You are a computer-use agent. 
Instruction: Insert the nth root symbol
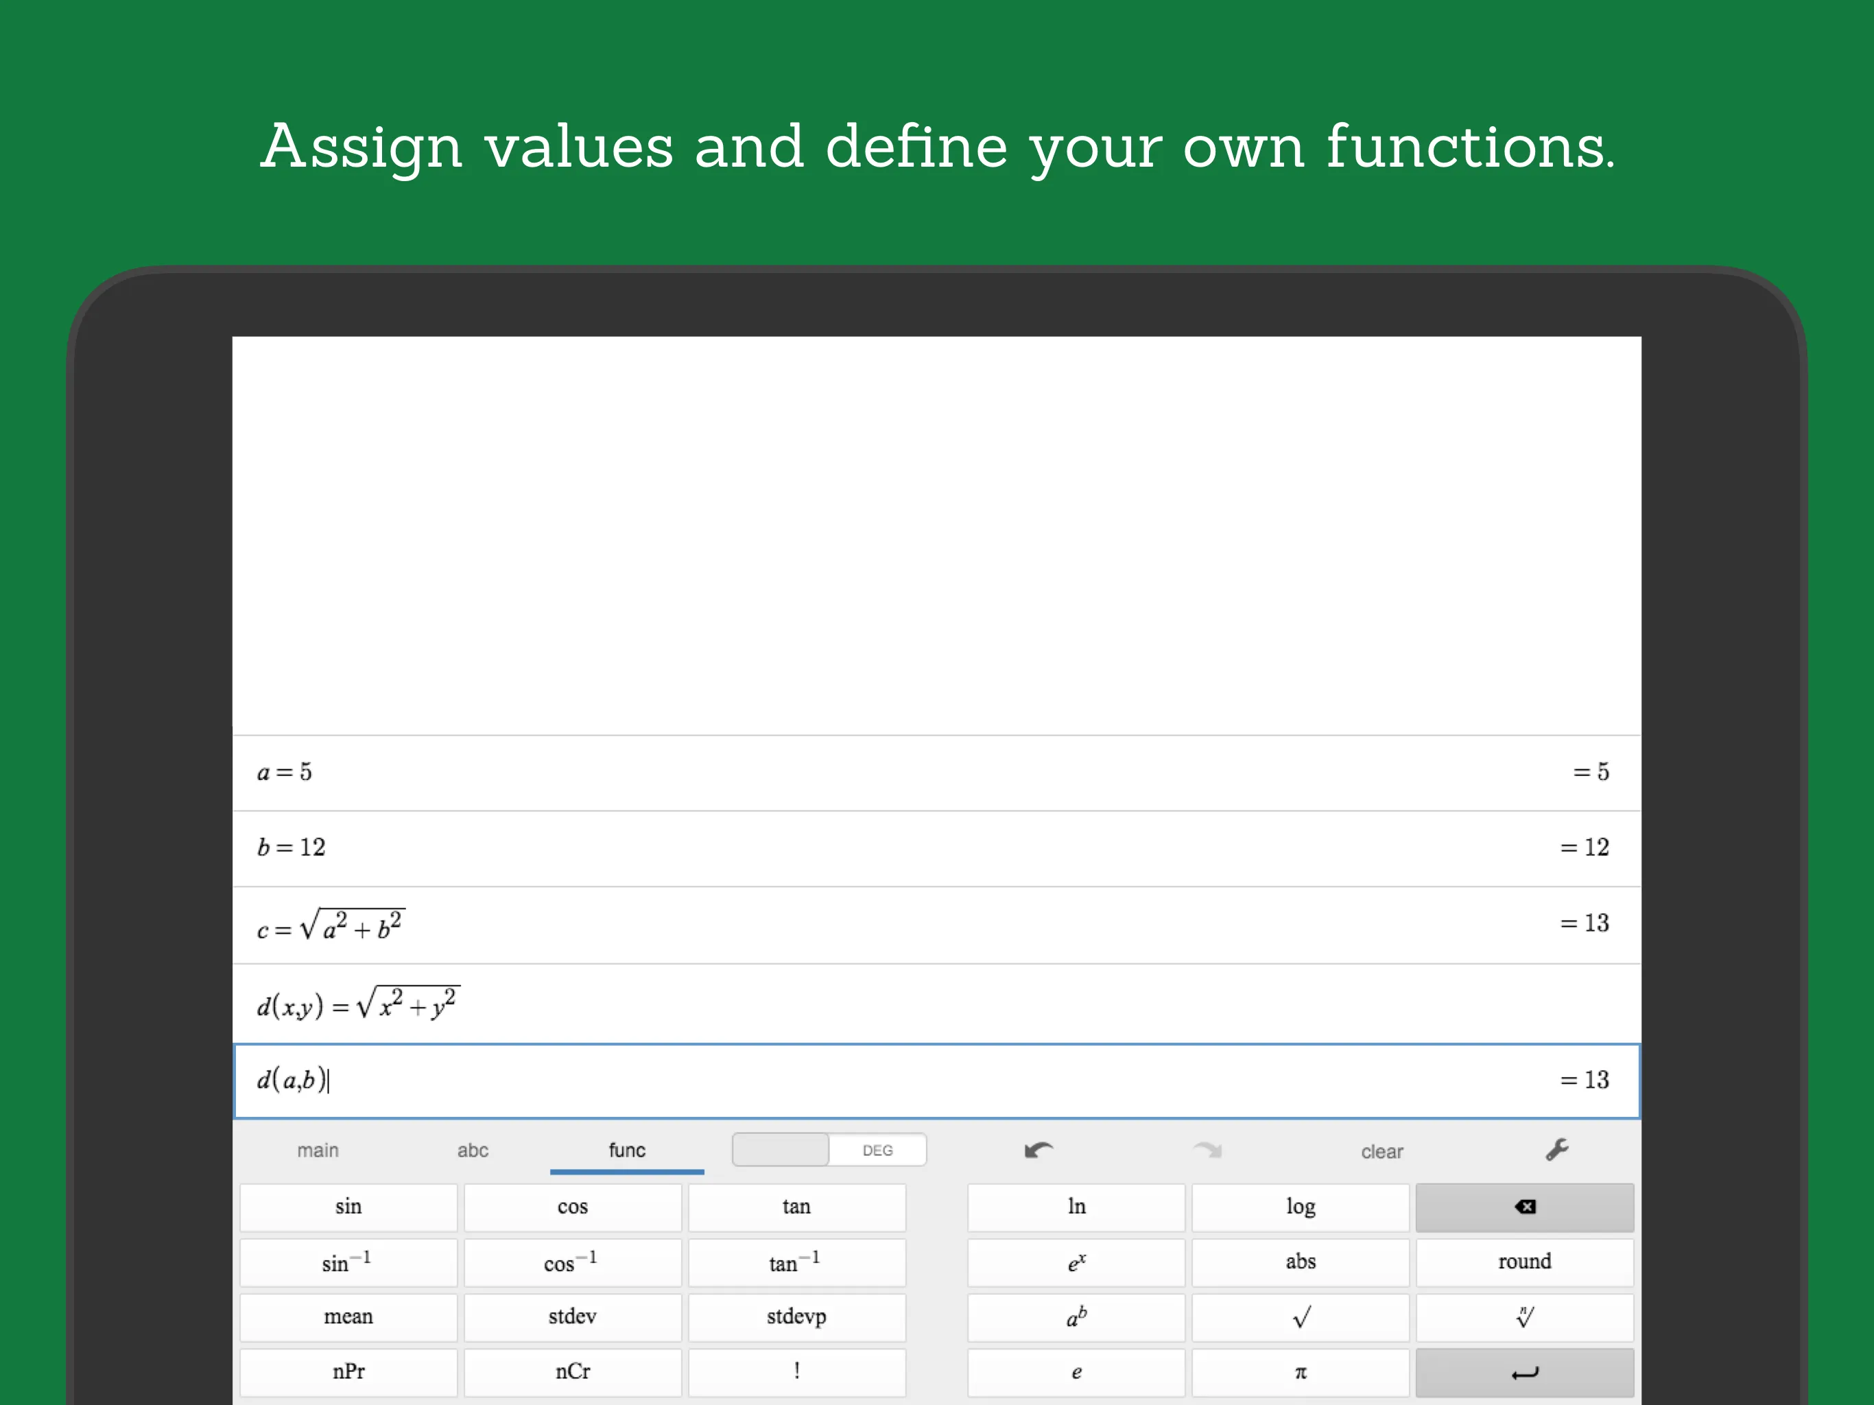[x=1523, y=1317]
